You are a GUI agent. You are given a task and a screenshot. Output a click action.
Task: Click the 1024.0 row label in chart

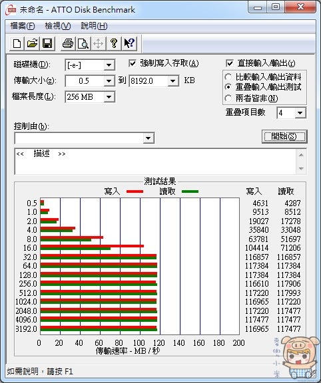point(26,302)
